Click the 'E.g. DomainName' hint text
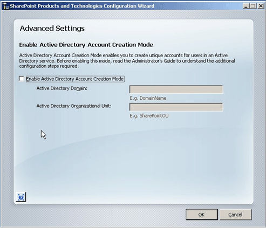 (x=148, y=98)
